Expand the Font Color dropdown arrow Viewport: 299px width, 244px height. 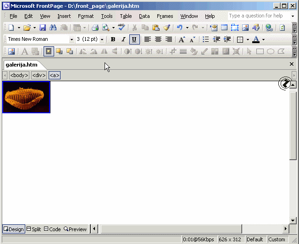[263, 39]
